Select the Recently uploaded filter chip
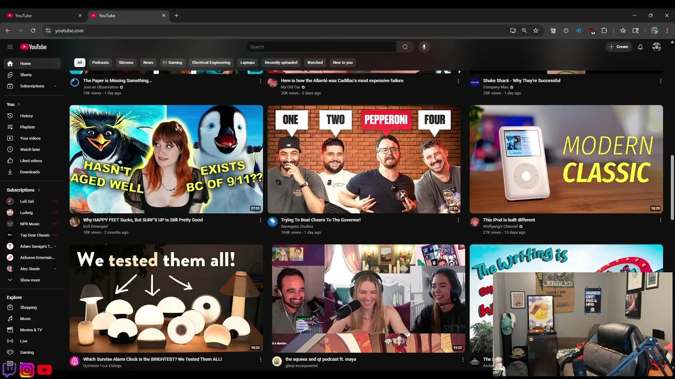The image size is (675, 379). (281, 62)
